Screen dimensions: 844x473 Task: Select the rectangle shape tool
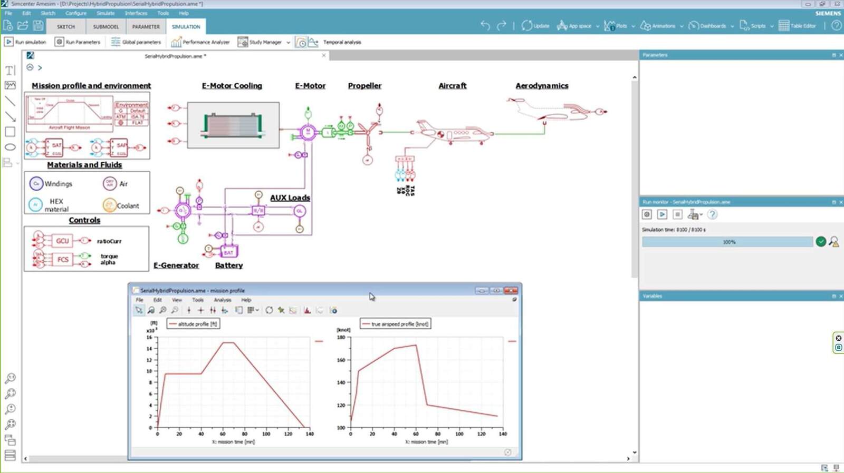point(10,132)
